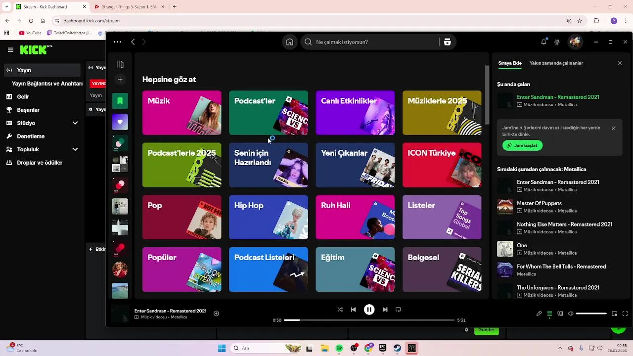The image size is (633, 356).
Task: Enter full screen player
Action: (625, 313)
